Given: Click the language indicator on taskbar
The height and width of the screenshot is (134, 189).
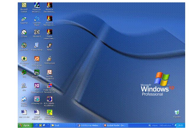Looking at the screenshot, I should [x=150, y=125].
